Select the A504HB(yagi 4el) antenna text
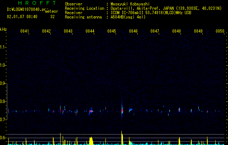The height and width of the screenshot is (145, 228). click(x=128, y=17)
